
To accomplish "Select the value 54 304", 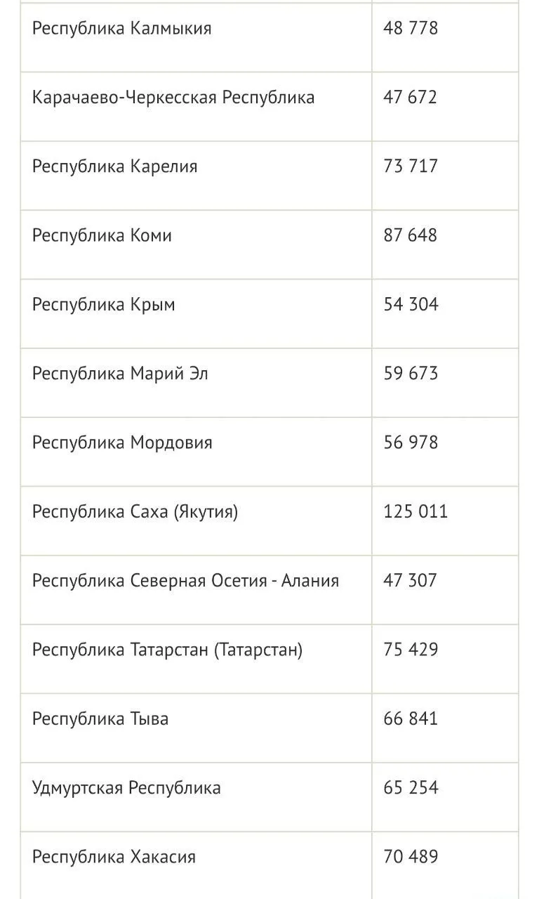I will click(411, 304).
